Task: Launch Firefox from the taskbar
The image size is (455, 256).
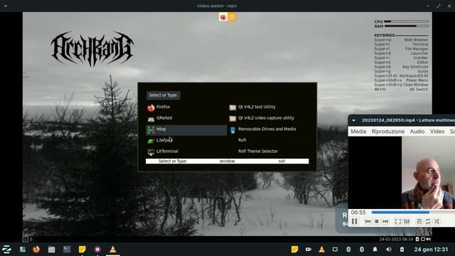Action: tap(36, 250)
